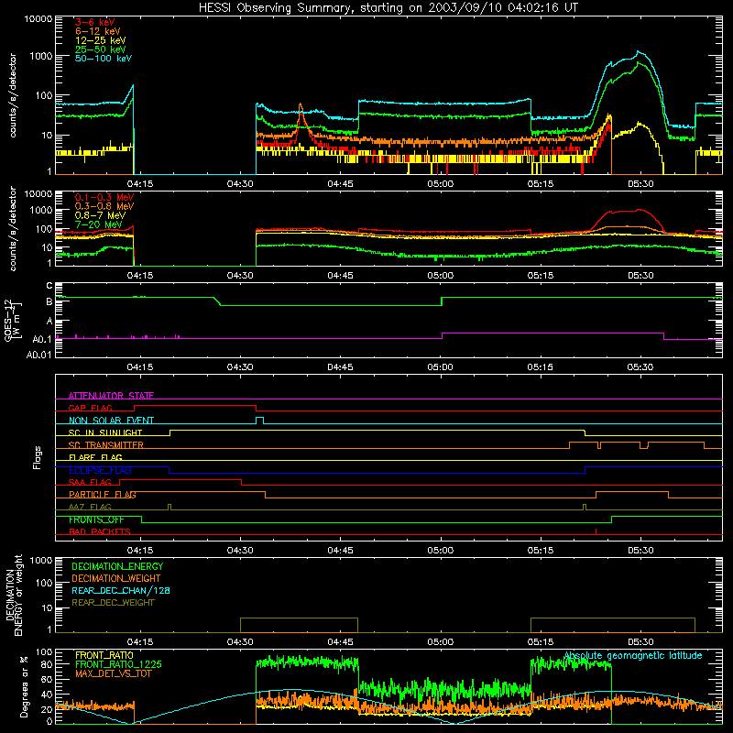The image size is (733, 733).
Task: Select the PARTICLE_FLAG label
Action: coord(103,494)
